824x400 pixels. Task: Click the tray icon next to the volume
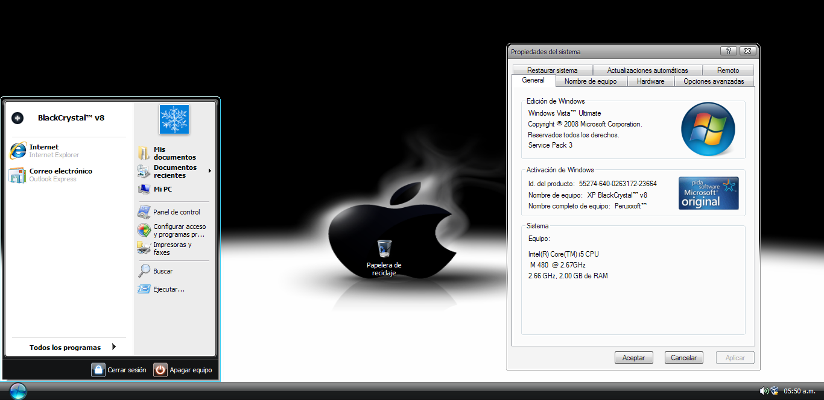[x=775, y=391]
